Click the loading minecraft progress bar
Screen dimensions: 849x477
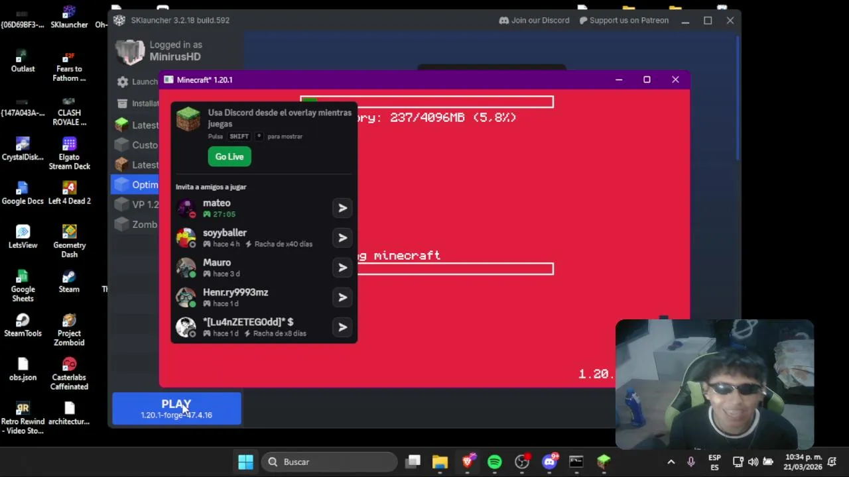[455, 268]
